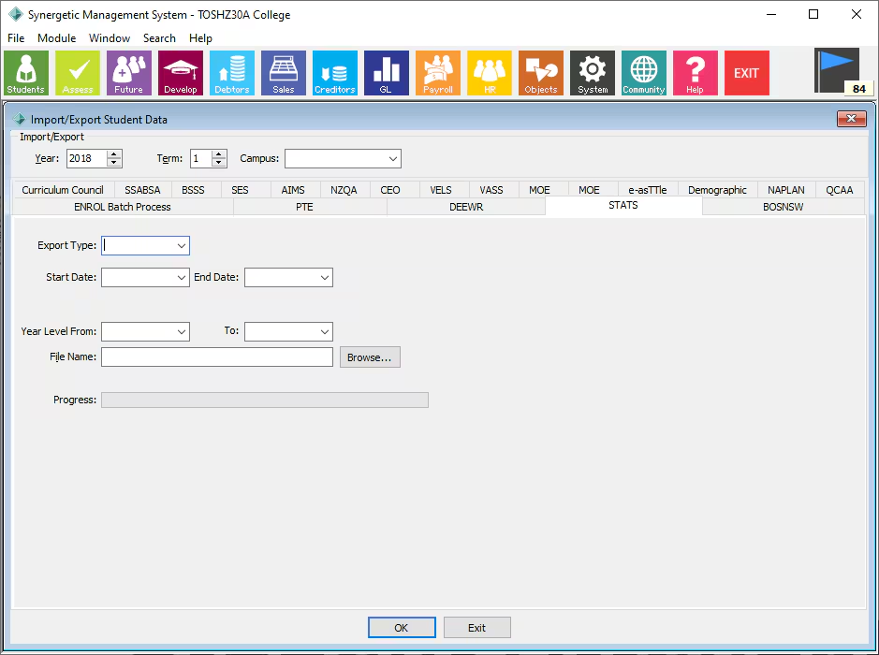Open the Sales module
This screenshot has height=655, width=879.
click(x=283, y=73)
